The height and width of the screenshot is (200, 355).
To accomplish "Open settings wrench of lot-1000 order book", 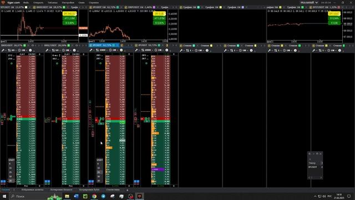I will tap(91, 50).
